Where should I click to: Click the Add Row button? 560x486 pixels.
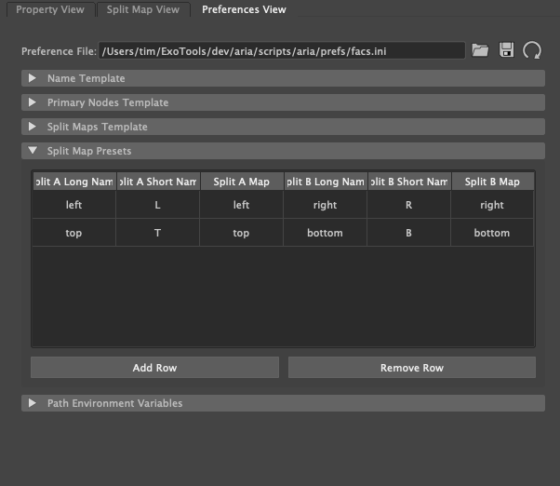tap(154, 368)
